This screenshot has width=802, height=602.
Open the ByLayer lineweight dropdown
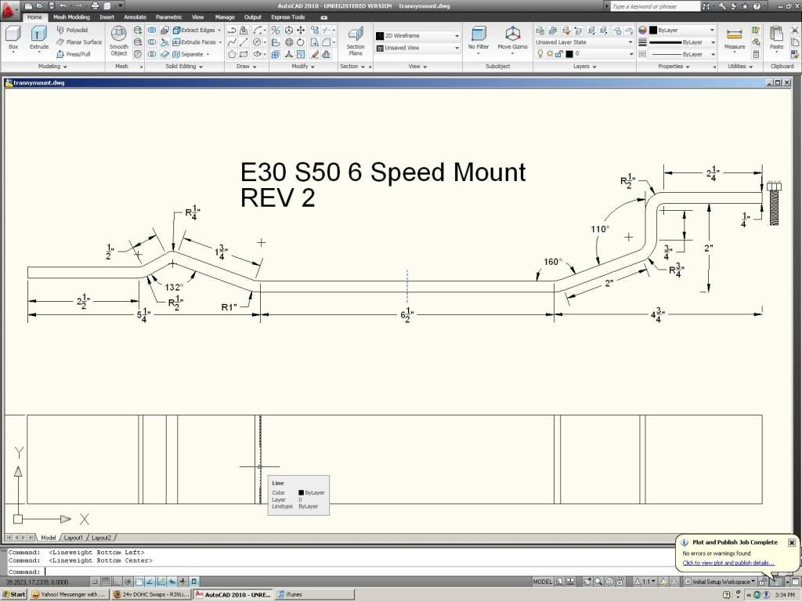(x=682, y=42)
